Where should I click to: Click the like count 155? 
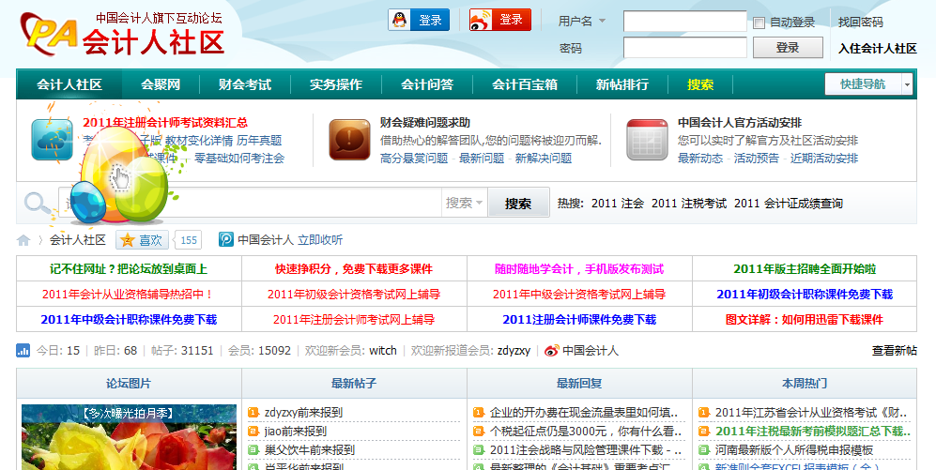click(x=189, y=240)
